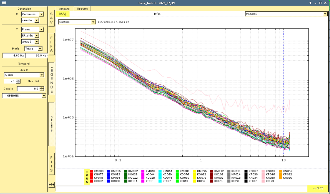
Task: Click the vertical FITS button
Action: tap(51, 164)
